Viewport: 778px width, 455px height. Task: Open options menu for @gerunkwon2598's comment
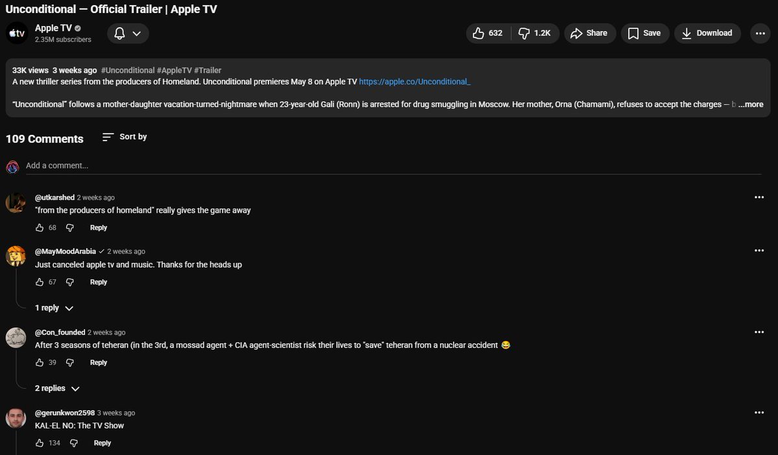[x=759, y=412]
